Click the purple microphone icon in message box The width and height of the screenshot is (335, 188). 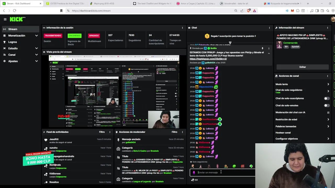pos(194,172)
